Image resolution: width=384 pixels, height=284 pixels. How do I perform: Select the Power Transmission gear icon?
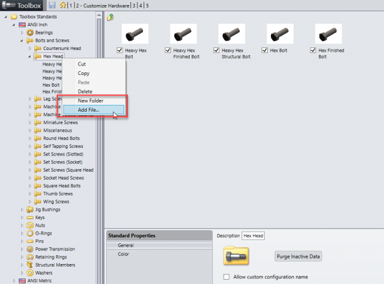coord(30,249)
